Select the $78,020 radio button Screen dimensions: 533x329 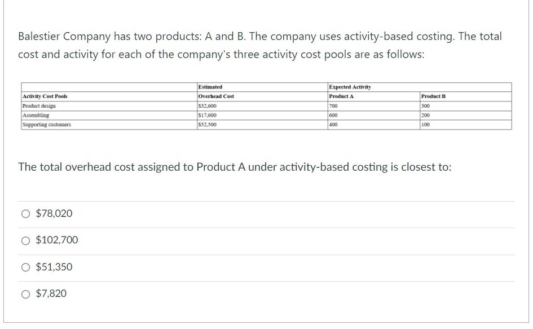(x=25, y=214)
